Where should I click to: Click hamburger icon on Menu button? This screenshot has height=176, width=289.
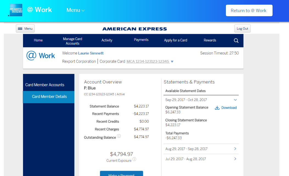tap(20, 29)
